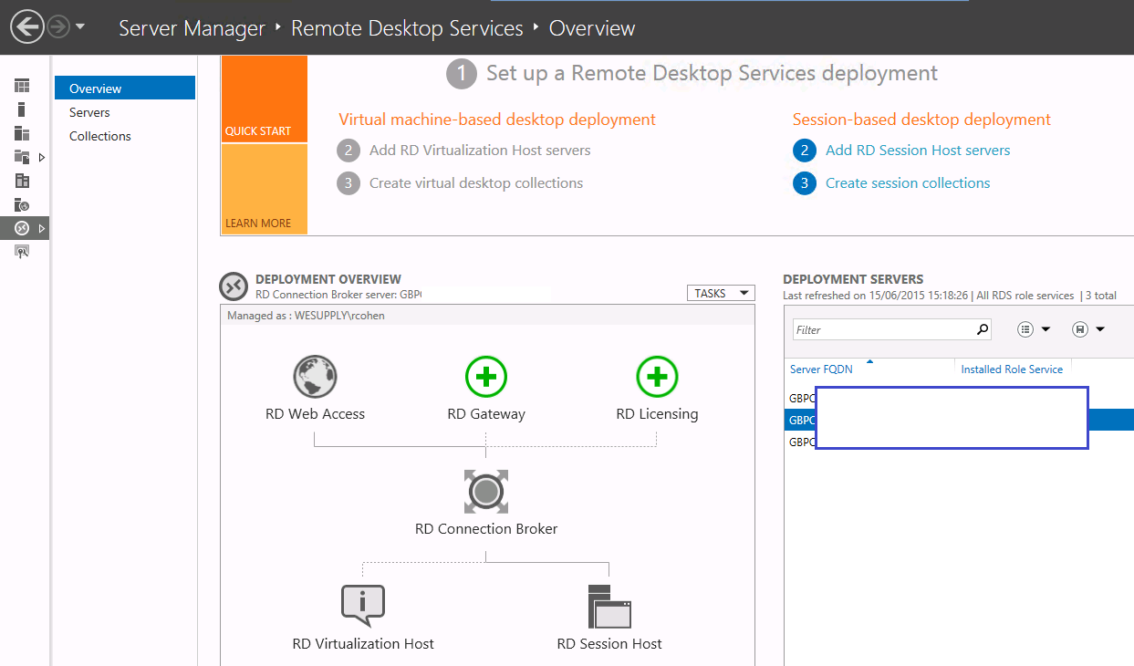
Task: Go back with the round back arrow
Action: 27,27
